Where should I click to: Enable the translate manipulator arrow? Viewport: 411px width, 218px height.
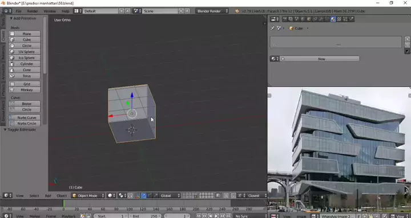(144, 196)
